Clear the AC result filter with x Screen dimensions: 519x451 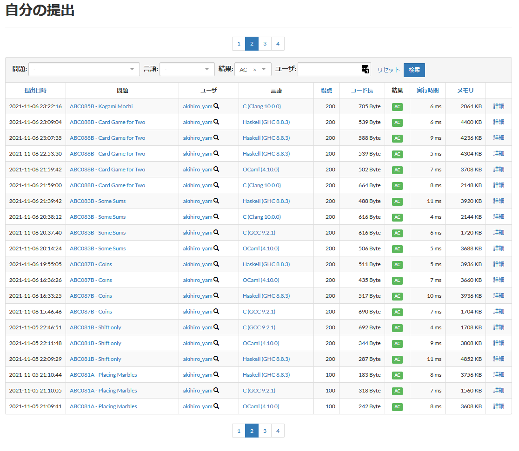(x=255, y=70)
